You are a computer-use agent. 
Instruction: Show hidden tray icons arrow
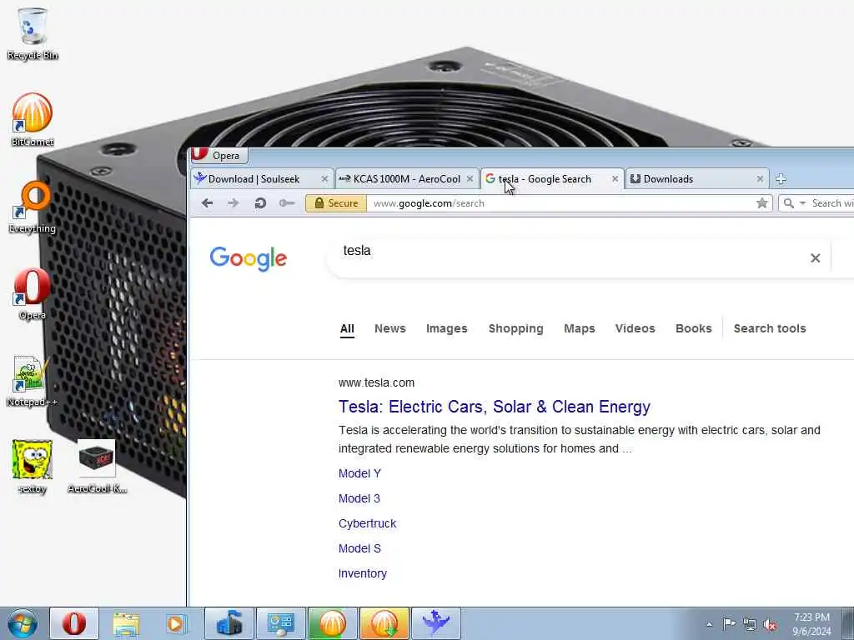coord(709,624)
